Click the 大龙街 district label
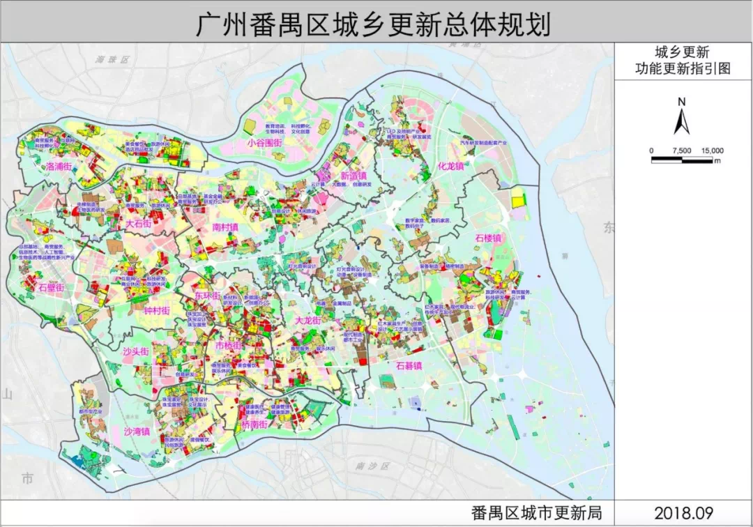753x527 pixels. (x=307, y=320)
